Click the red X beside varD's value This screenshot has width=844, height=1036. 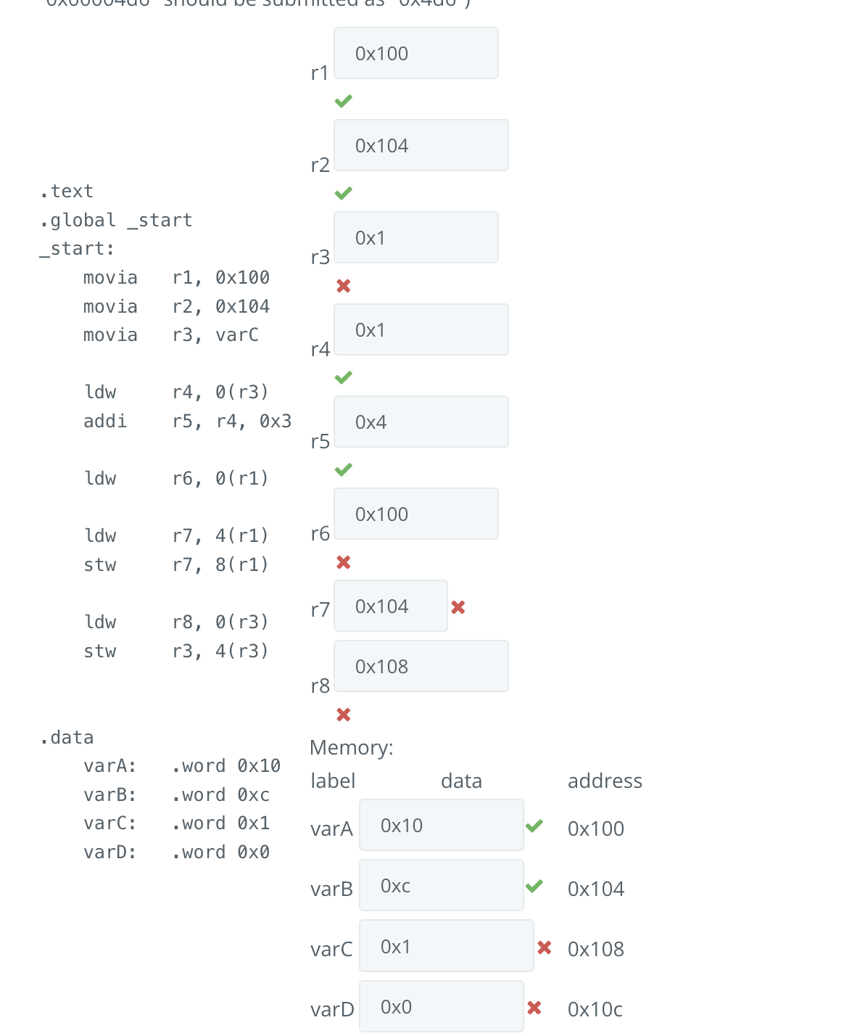point(535,1007)
